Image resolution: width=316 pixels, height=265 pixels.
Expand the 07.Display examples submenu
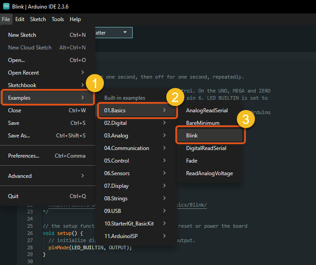[x=136, y=186]
